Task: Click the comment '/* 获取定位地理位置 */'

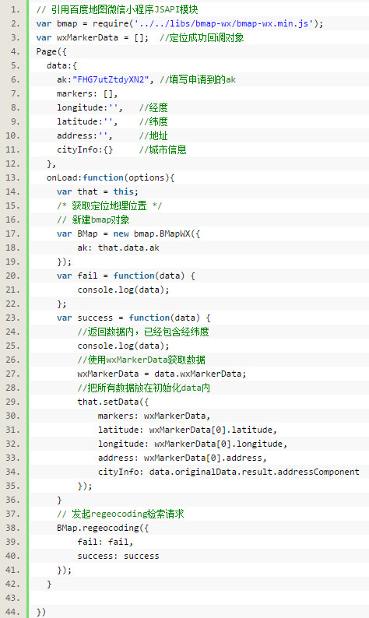Action: (109, 205)
